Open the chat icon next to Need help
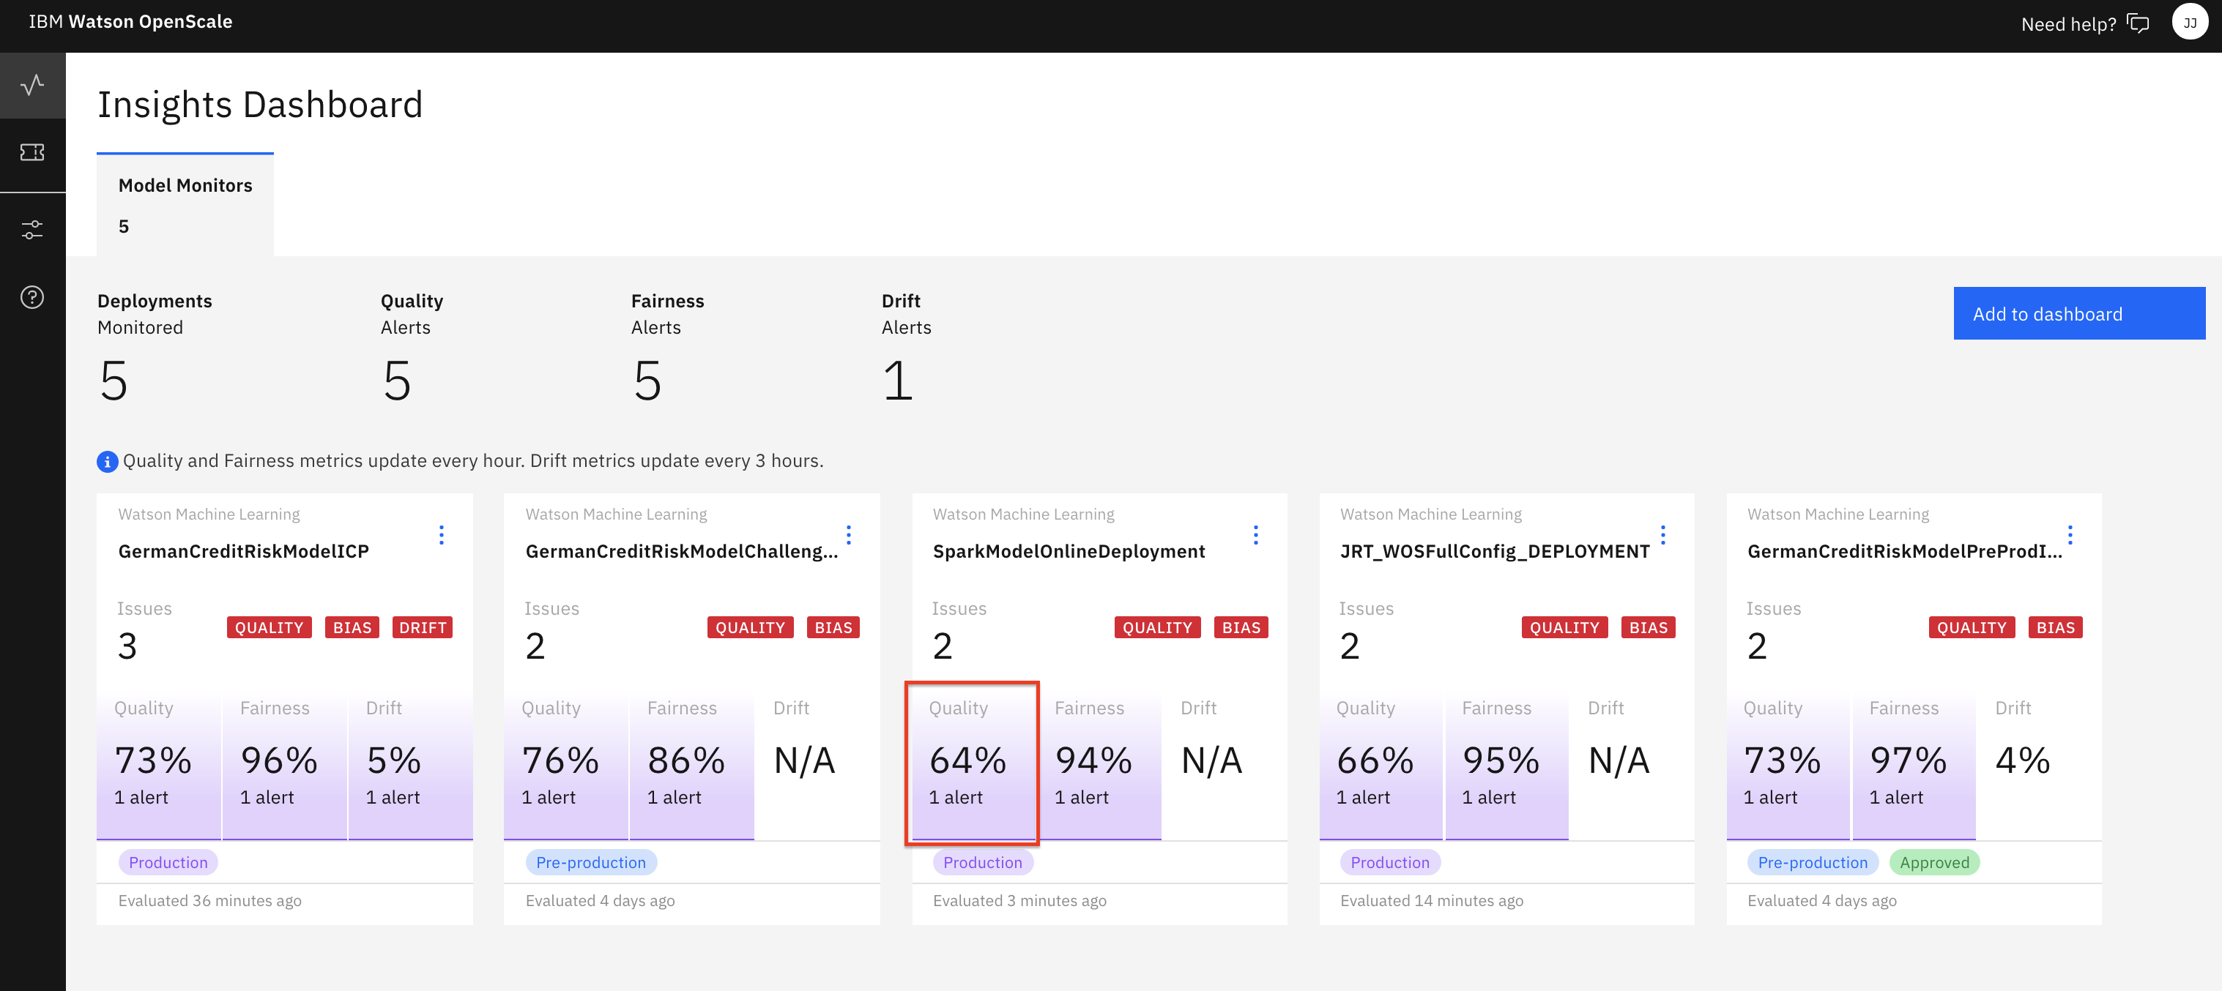Viewport: 2222px width, 991px height. coord(2139,23)
